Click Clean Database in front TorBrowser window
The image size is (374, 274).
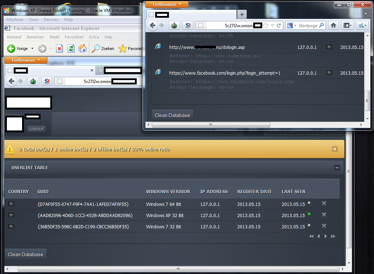tap(173, 115)
